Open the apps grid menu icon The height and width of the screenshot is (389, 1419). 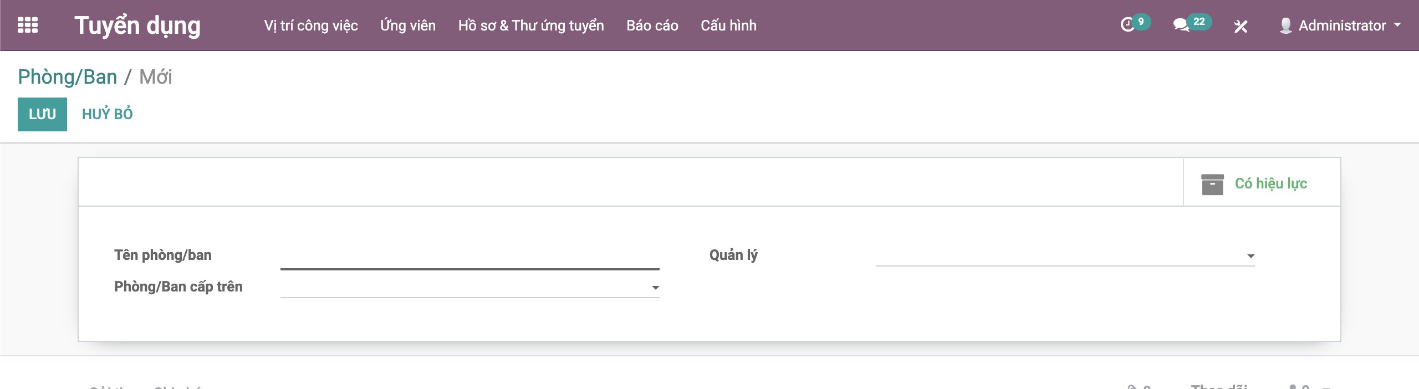click(28, 25)
